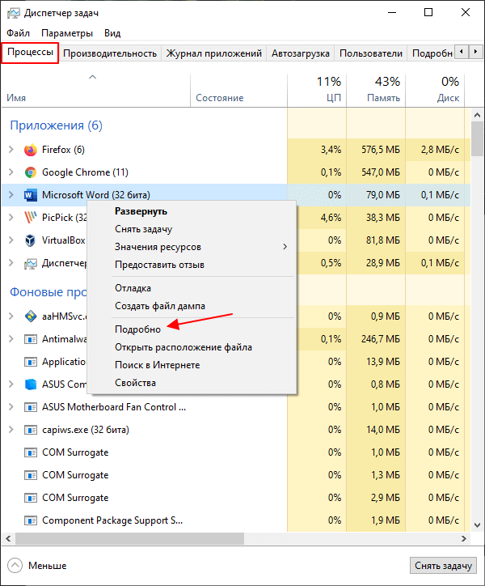
Task: Click the vertical scrollbar down arrow
Action: click(x=477, y=525)
